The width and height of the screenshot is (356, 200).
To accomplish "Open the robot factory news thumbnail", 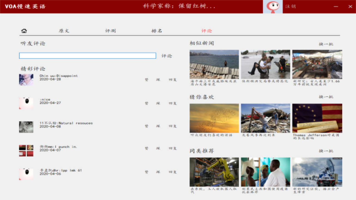I will pyautogui.click(x=214, y=172).
